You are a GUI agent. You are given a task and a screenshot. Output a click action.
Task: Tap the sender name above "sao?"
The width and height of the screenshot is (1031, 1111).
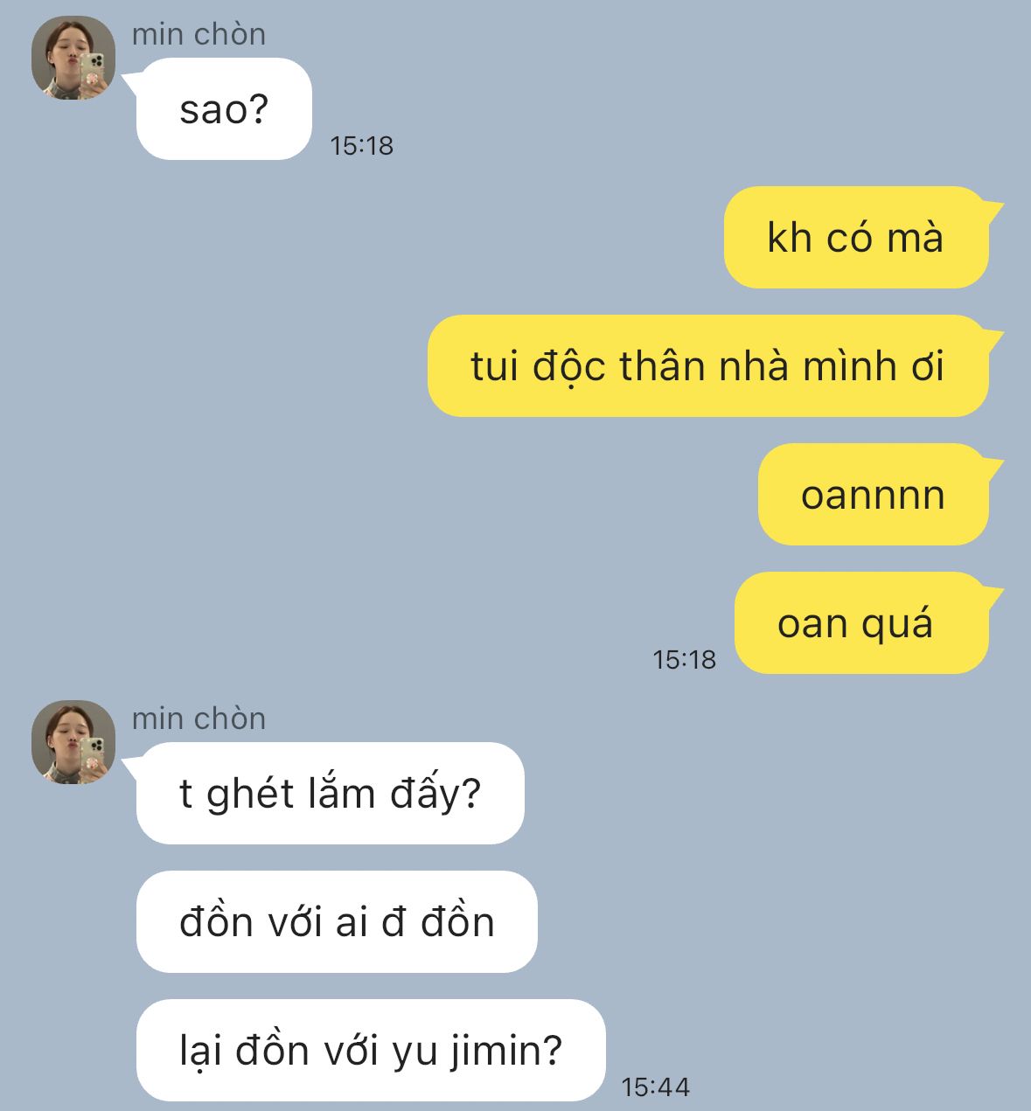pos(199,34)
